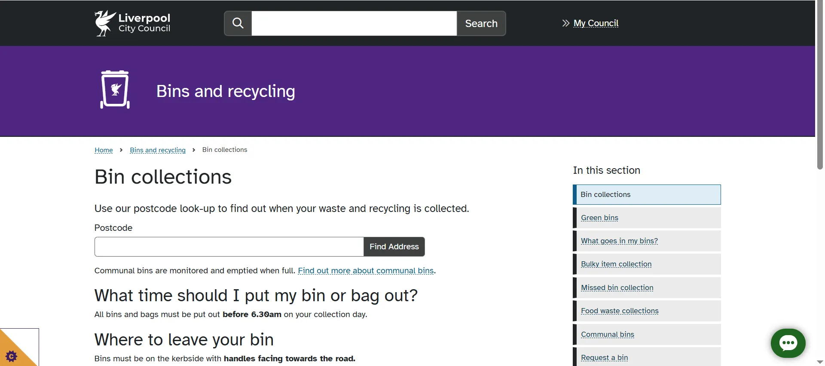Click the magnifying glass search icon
The image size is (825, 366).
pos(238,23)
